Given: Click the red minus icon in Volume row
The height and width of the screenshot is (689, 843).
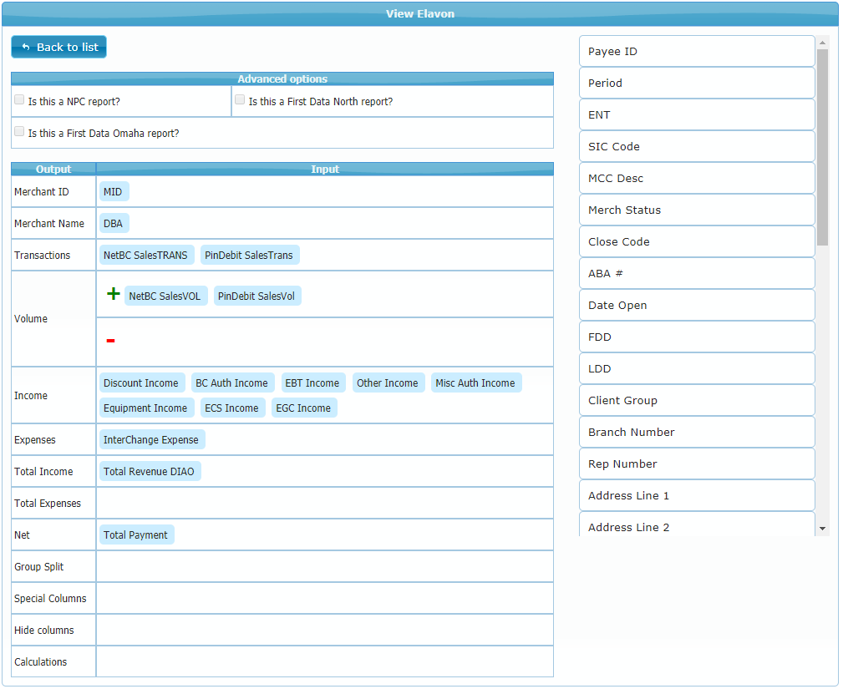Looking at the screenshot, I should click(x=111, y=341).
